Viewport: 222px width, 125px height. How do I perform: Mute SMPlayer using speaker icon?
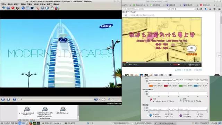point(109,99)
